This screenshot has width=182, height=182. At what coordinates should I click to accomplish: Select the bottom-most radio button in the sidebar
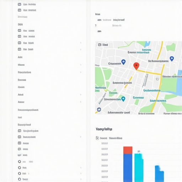click(x=20, y=179)
